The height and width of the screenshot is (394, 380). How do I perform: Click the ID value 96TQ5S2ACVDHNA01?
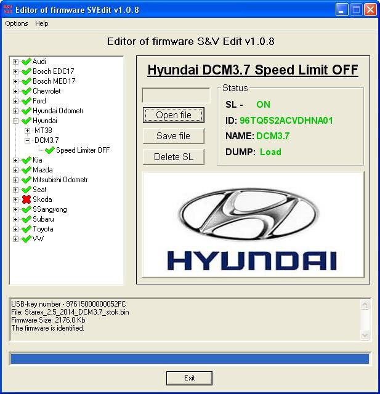point(286,121)
